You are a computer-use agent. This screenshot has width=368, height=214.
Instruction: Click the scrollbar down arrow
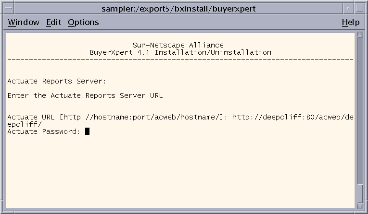(x=360, y=206)
